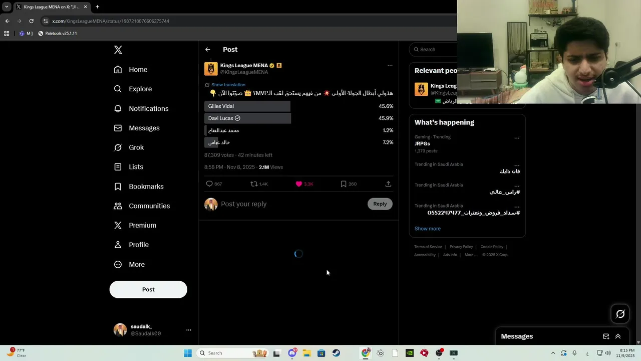This screenshot has height=361, width=641.
Task: Open site information icon in address bar
Action: pos(46,21)
